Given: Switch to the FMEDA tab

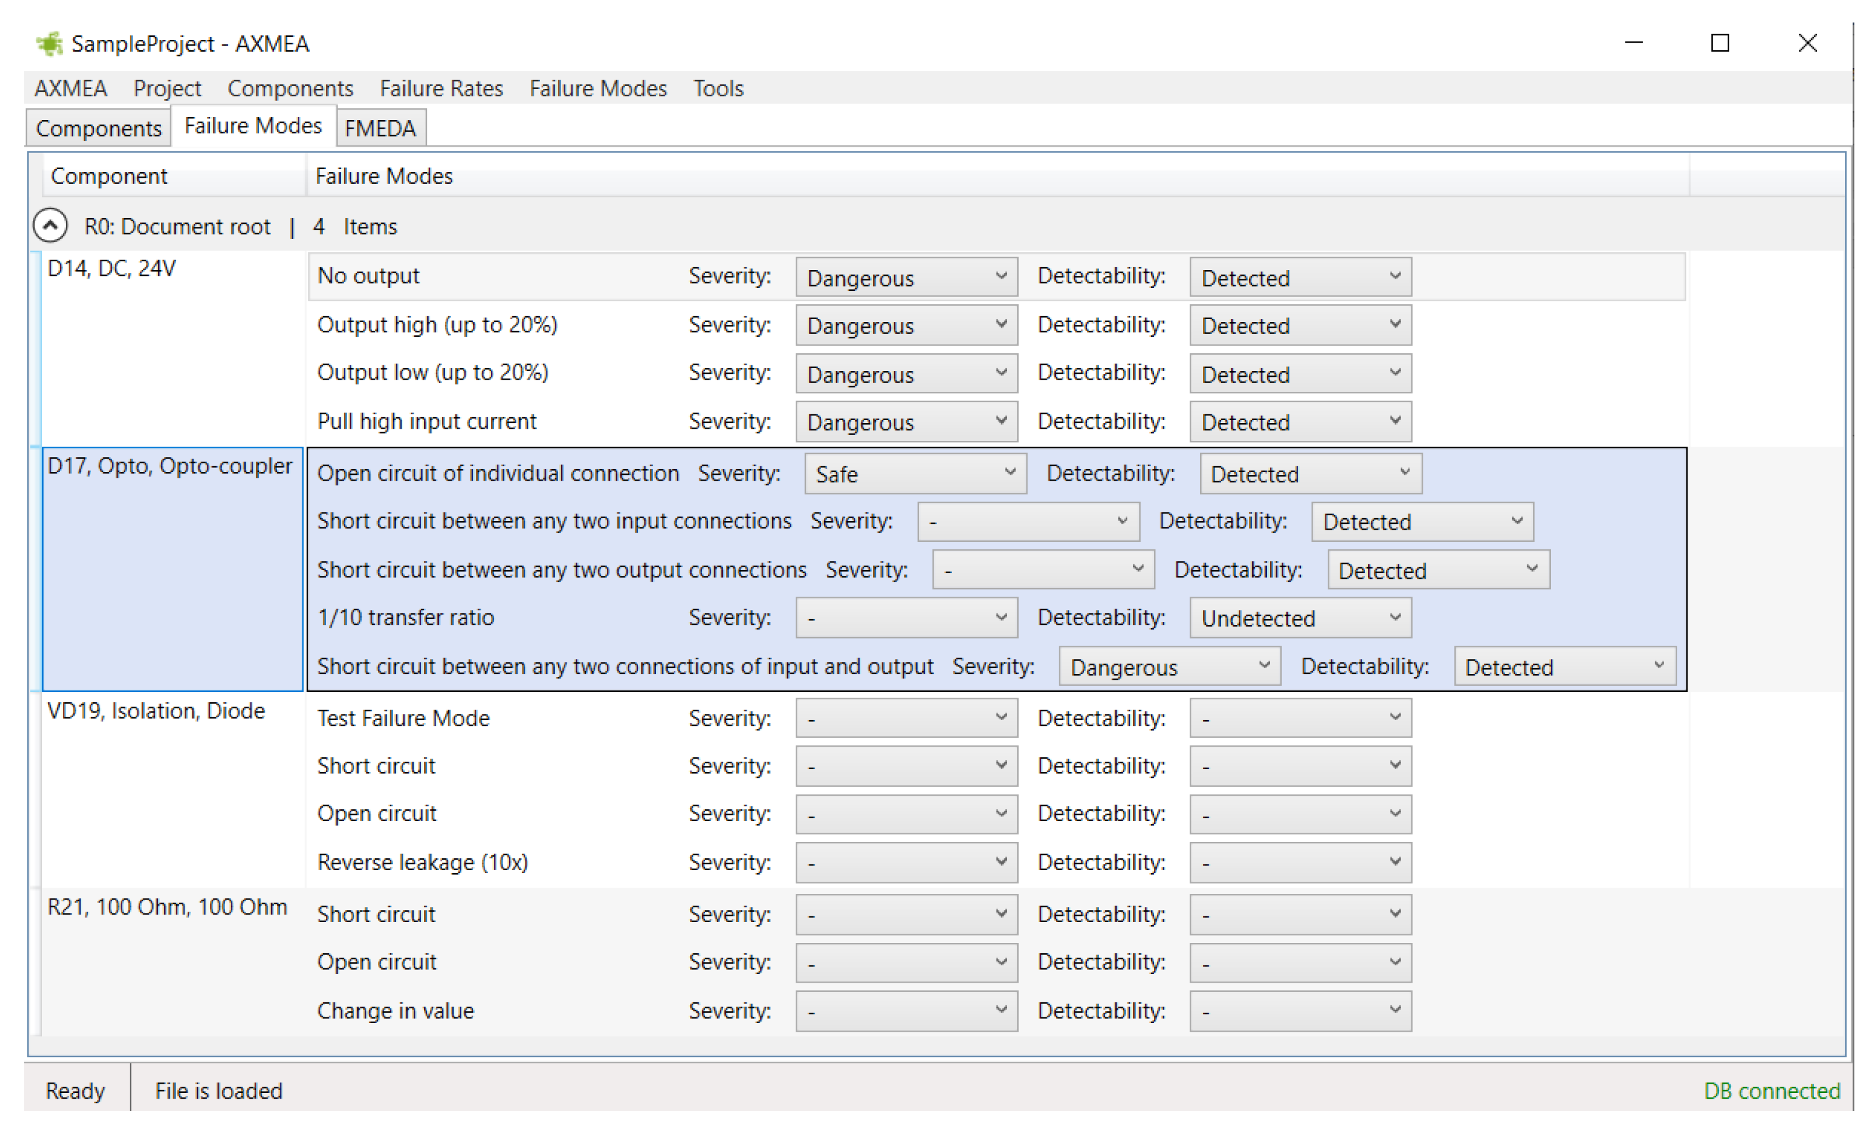Looking at the screenshot, I should [x=380, y=128].
